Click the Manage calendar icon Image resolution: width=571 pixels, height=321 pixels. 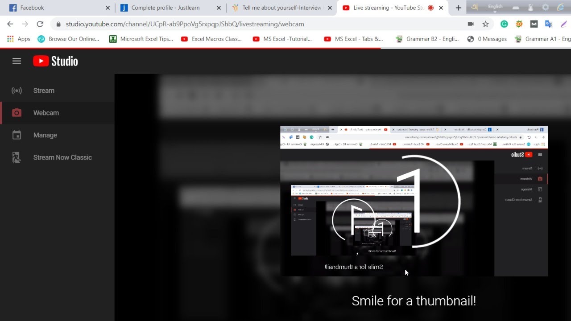17,135
